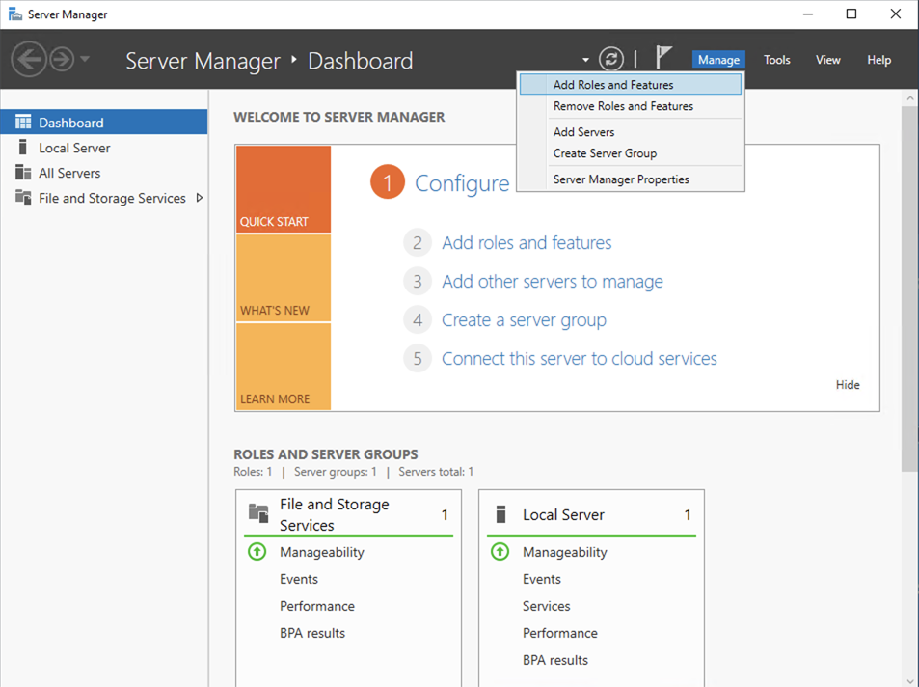
Task: Open Manageability in Local Server tile
Action: (x=565, y=552)
